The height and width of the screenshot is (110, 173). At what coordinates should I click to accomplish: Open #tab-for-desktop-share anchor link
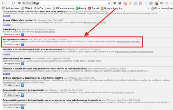coord(90,61)
